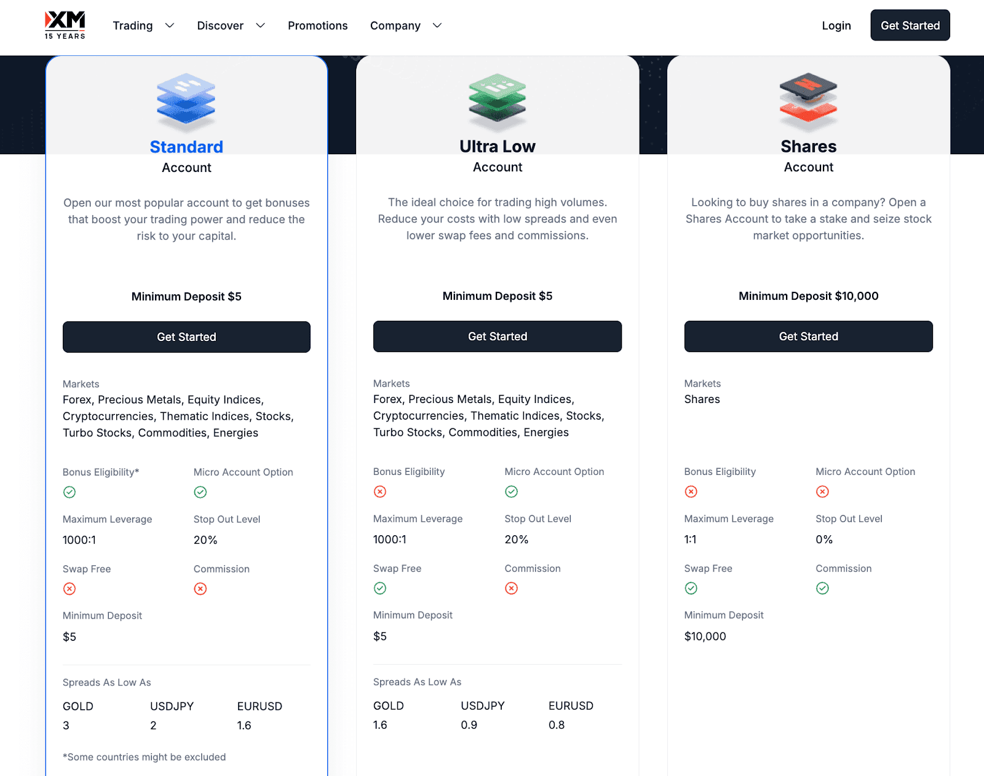Click the Ultra Low account's EURUSD spread value "0.8"

[557, 725]
